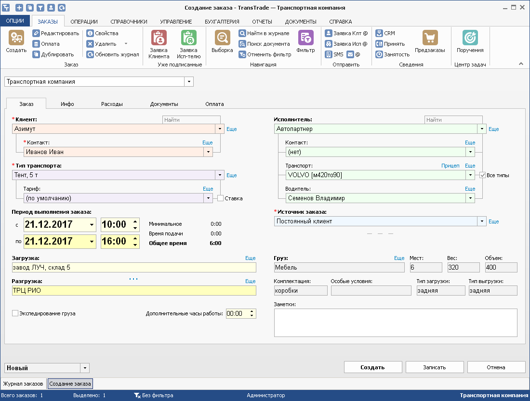
Task: Open the order status Новый dropdown
Action: pos(85,368)
